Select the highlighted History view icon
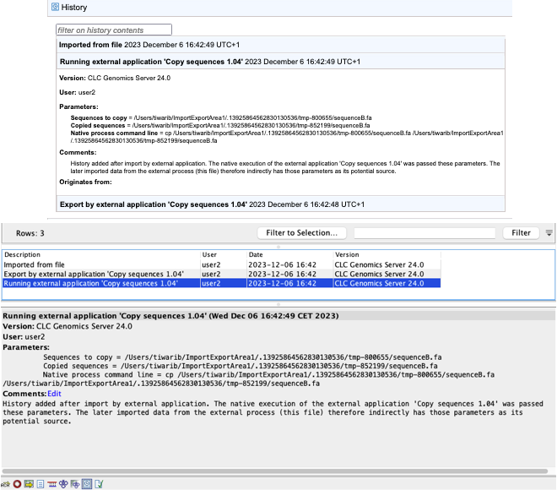Viewport: 557px width, 490px height. (x=86, y=484)
